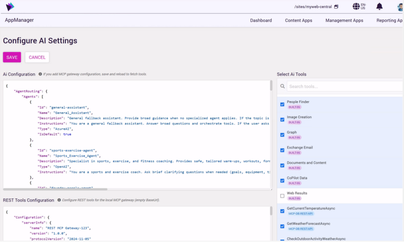Click the BUILT-IN badge under Web Results
This screenshot has width=404, height=242.
point(294,198)
